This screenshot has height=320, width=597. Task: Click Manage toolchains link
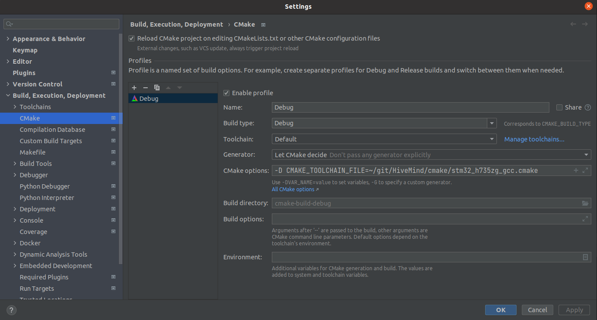534,139
